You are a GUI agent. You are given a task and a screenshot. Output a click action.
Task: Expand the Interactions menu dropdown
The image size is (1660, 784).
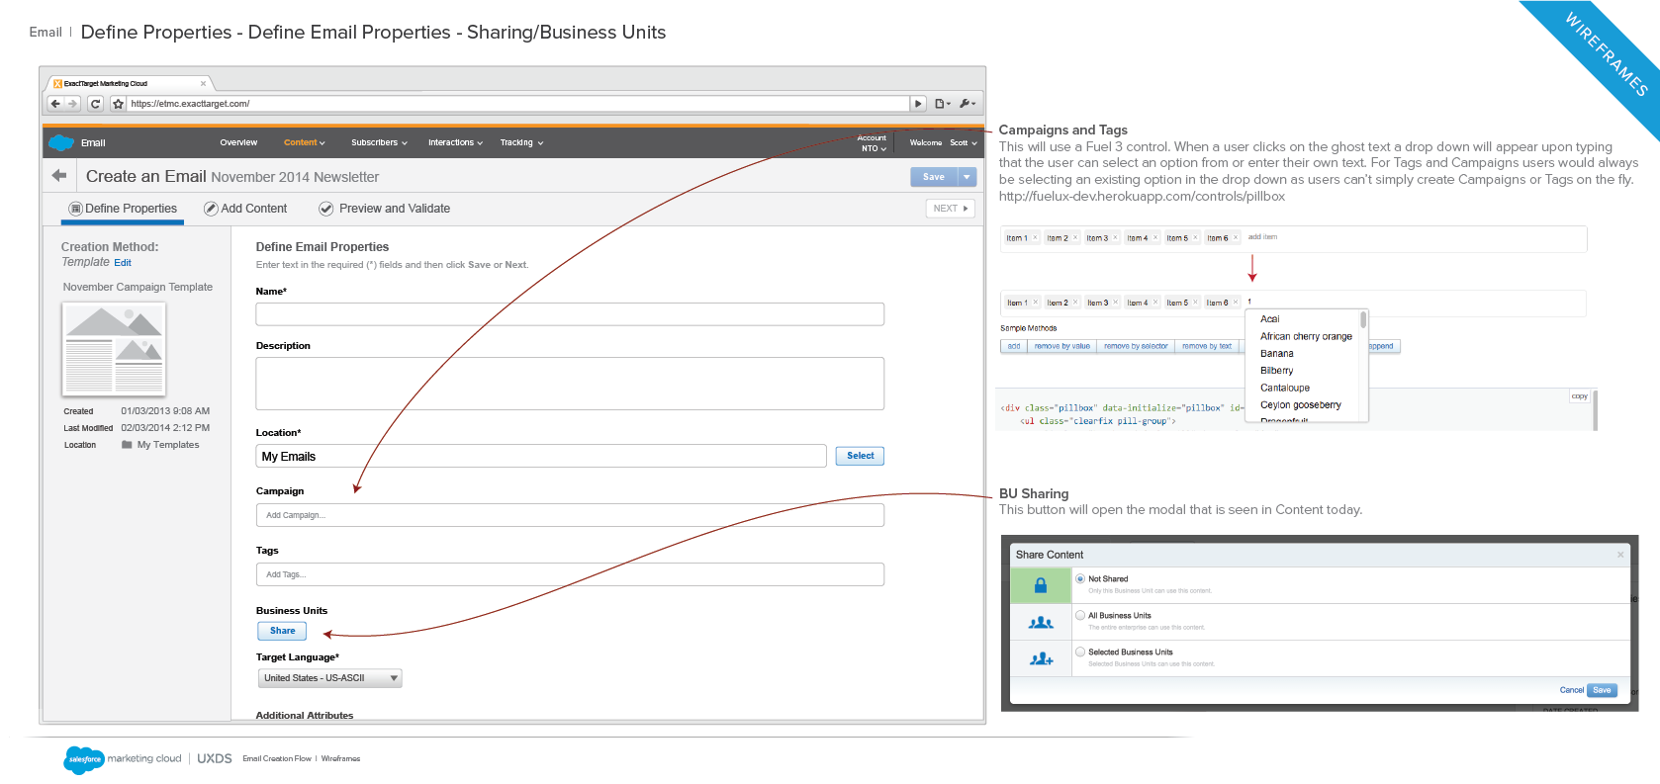click(x=455, y=142)
